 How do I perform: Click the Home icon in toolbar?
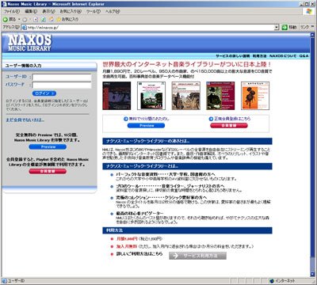(x=52, y=20)
